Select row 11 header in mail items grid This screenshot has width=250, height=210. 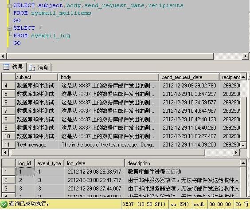pyautogui.click(x=8, y=145)
